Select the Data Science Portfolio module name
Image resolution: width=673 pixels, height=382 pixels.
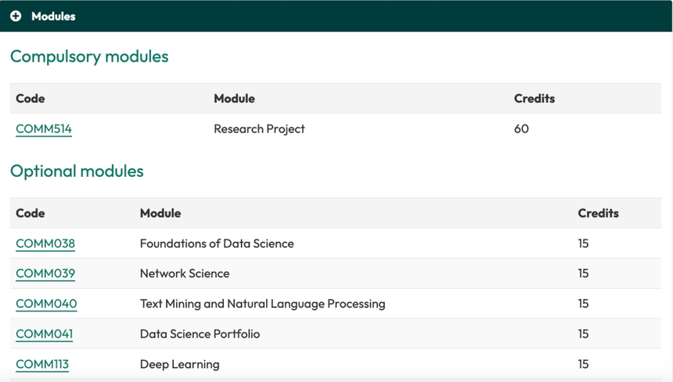[x=200, y=334]
